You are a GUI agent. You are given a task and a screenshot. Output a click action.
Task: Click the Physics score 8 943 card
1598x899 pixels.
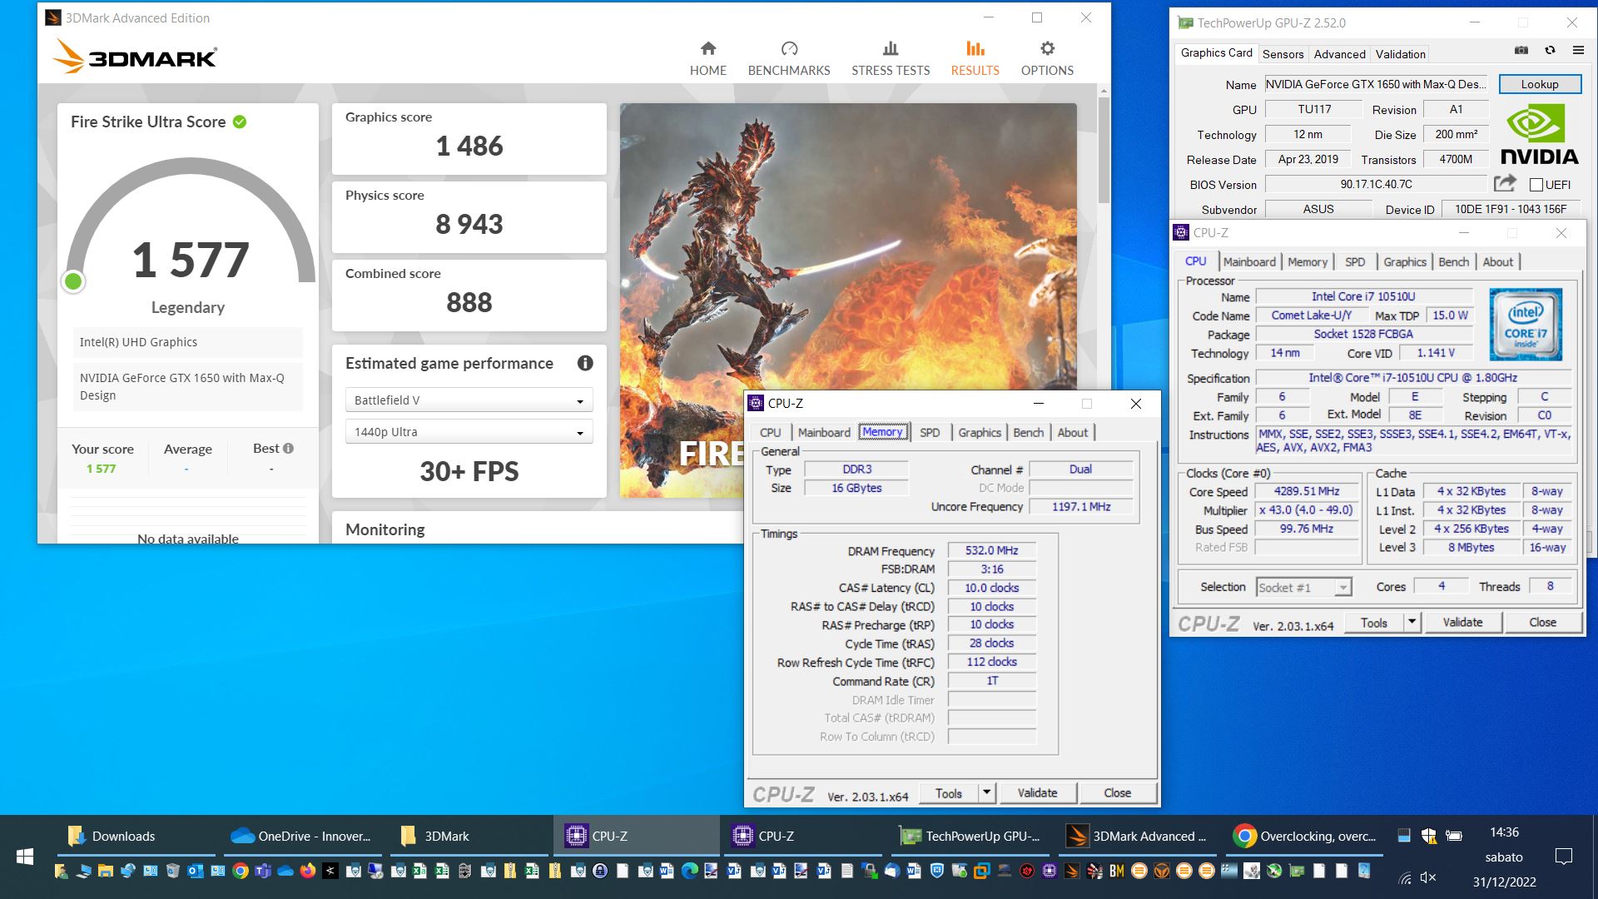coord(469,216)
